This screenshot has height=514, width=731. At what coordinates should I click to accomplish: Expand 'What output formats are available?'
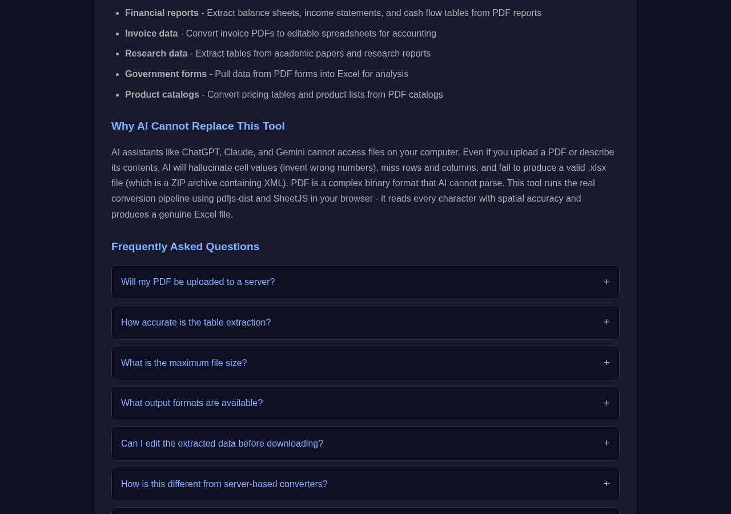coord(365,403)
